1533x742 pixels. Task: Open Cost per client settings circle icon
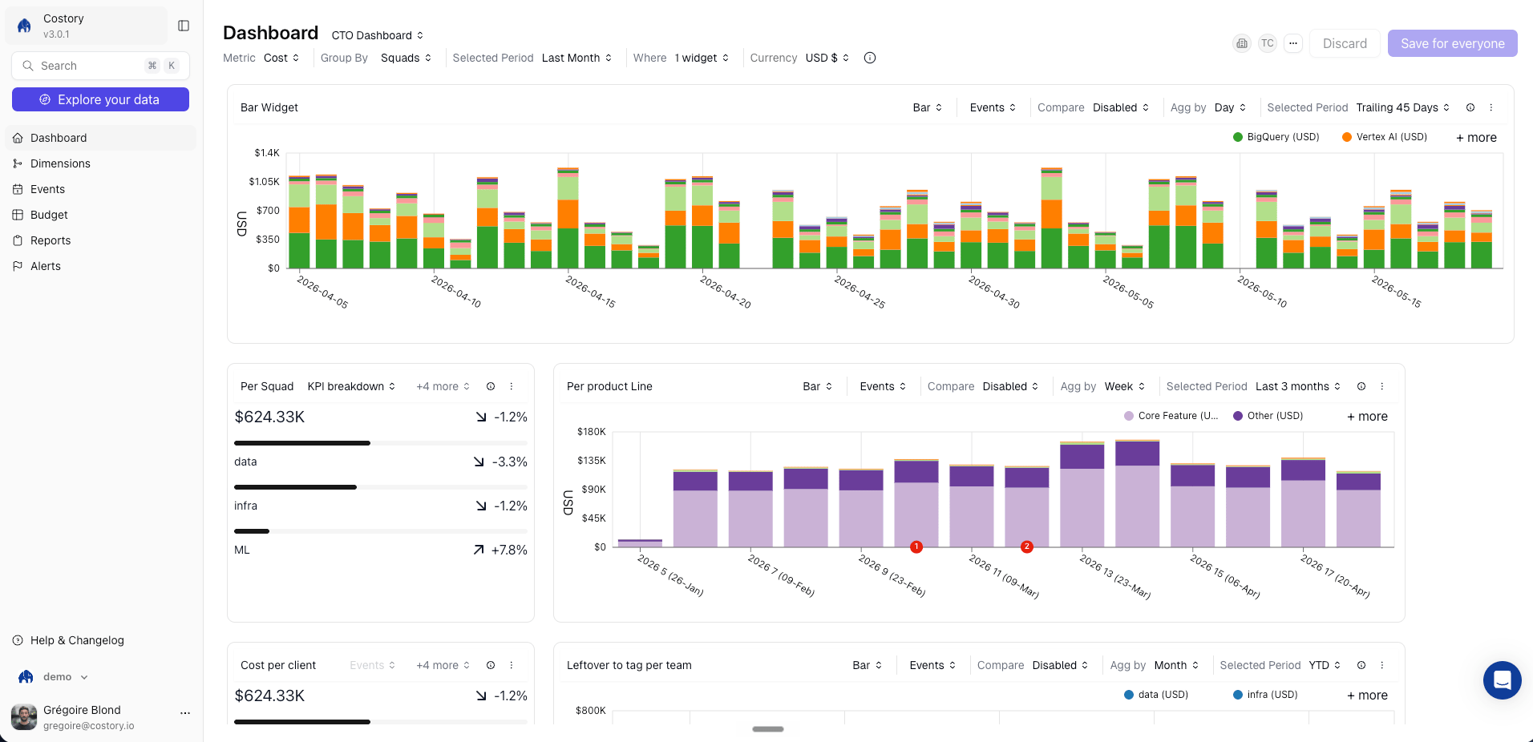491,665
